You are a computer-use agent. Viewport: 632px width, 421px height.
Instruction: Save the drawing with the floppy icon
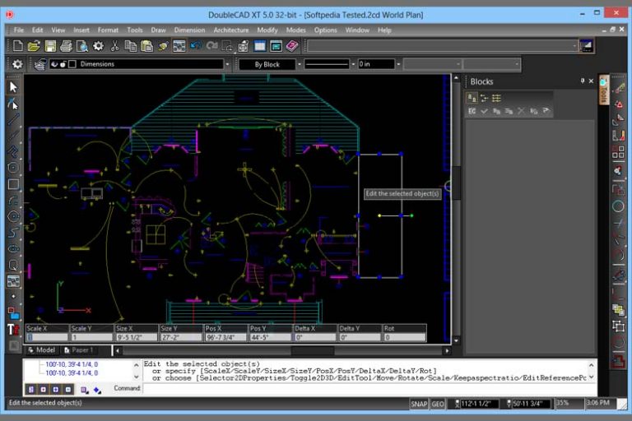(50, 46)
